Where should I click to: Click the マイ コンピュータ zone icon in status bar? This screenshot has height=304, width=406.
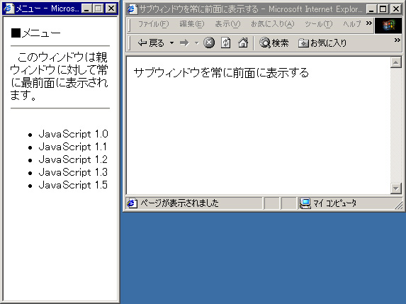[305, 203]
